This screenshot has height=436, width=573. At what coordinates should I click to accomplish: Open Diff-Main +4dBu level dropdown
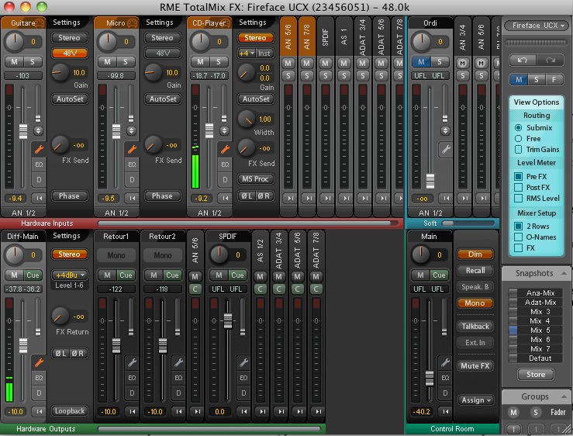(x=70, y=275)
